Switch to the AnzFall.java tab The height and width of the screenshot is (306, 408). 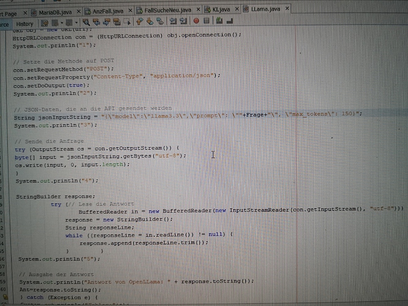(x=108, y=12)
